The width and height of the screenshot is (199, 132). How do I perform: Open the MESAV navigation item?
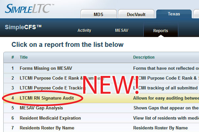click(122, 30)
